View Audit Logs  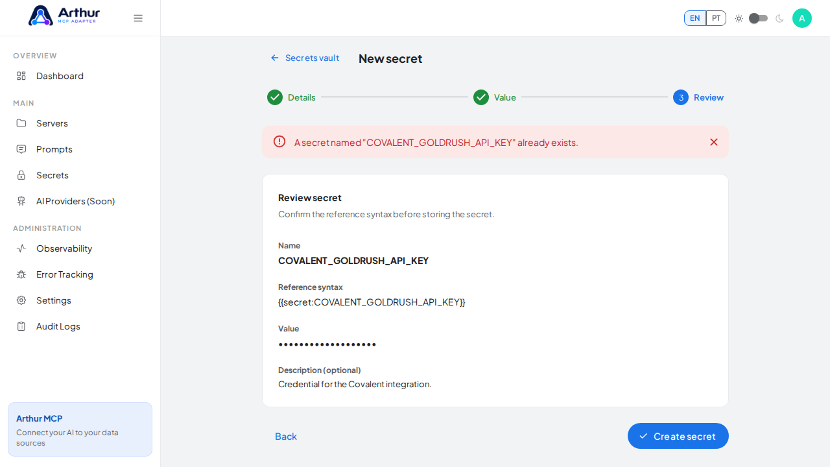[x=80, y=326]
